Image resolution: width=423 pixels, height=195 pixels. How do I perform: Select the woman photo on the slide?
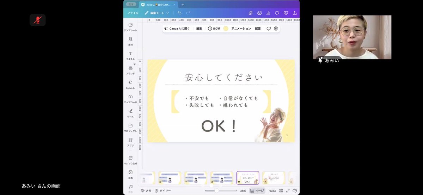coord(271,125)
